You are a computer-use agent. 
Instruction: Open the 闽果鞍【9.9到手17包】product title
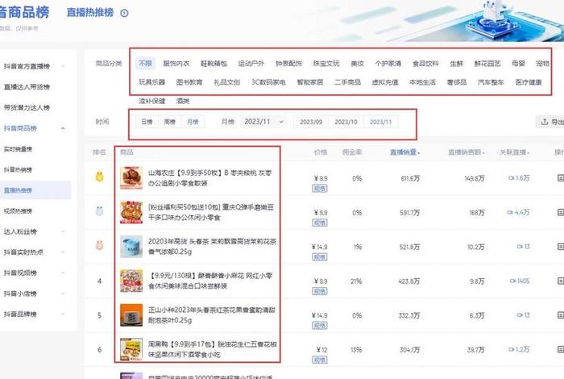(x=212, y=349)
